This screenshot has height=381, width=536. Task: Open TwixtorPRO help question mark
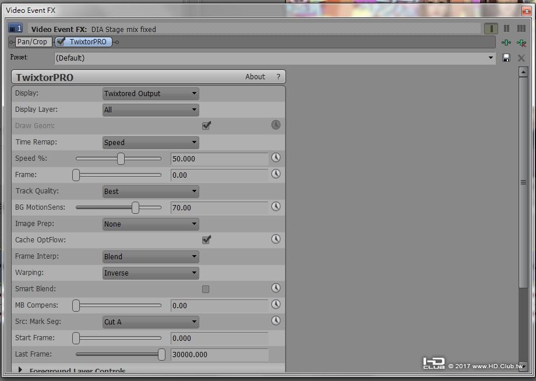[x=278, y=76]
